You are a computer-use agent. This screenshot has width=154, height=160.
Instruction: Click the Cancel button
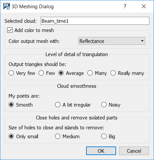(x=134, y=151)
